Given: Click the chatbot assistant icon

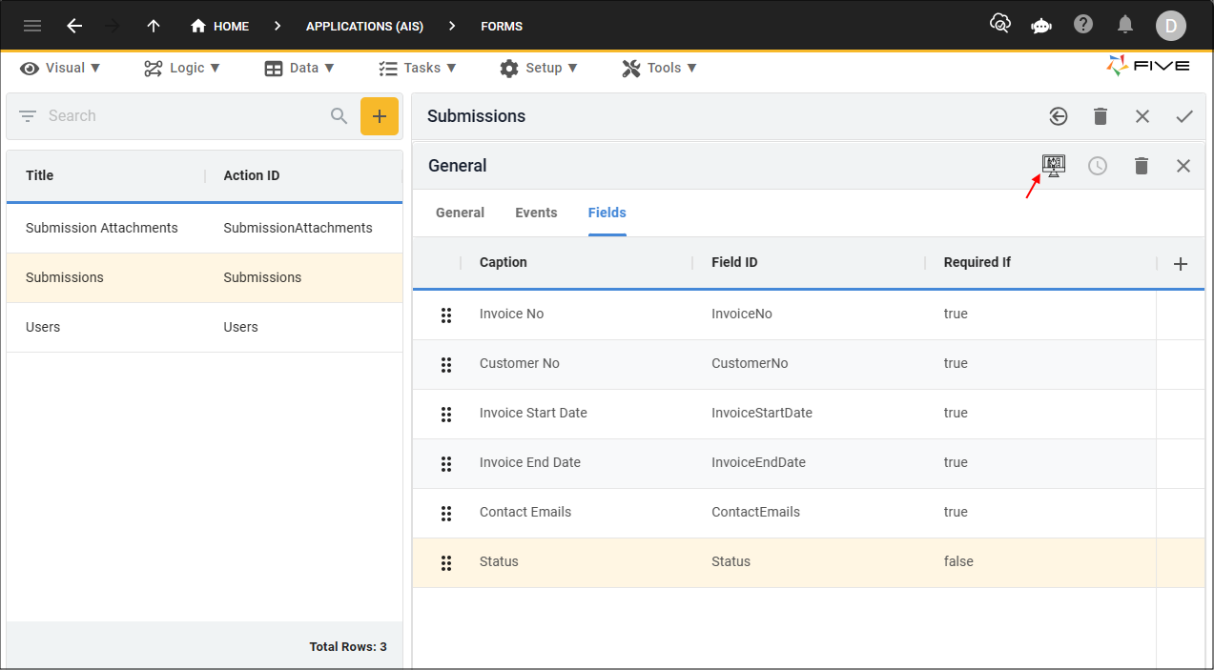Looking at the screenshot, I should pos(1041,26).
